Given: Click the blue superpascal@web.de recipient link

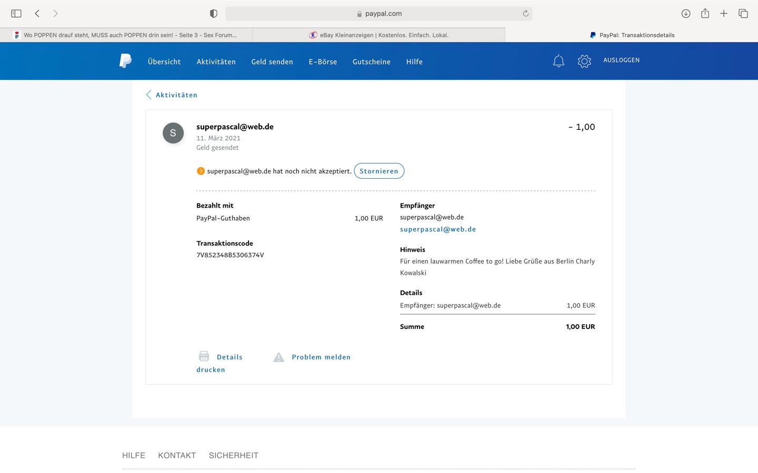Looking at the screenshot, I should (x=438, y=229).
